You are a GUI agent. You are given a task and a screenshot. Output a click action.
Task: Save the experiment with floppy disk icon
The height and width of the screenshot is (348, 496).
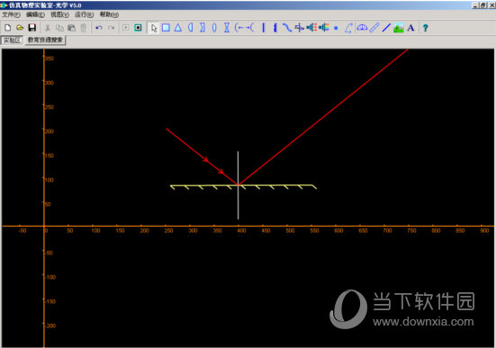click(x=32, y=28)
